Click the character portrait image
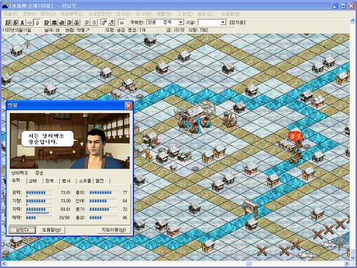The width and height of the screenshot is (357, 268). [x=70, y=141]
